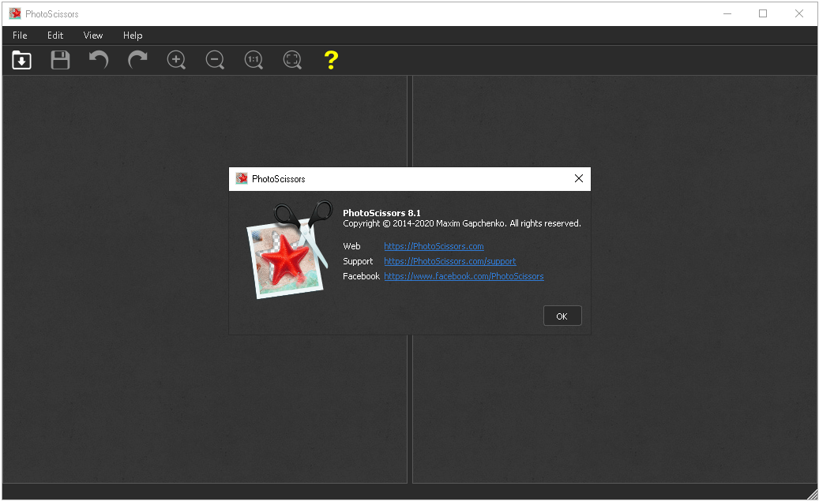Image resolution: width=819 pixels, height=501 pixels.
Task: Close the About dialog with X button
Action: coord(579,178)
